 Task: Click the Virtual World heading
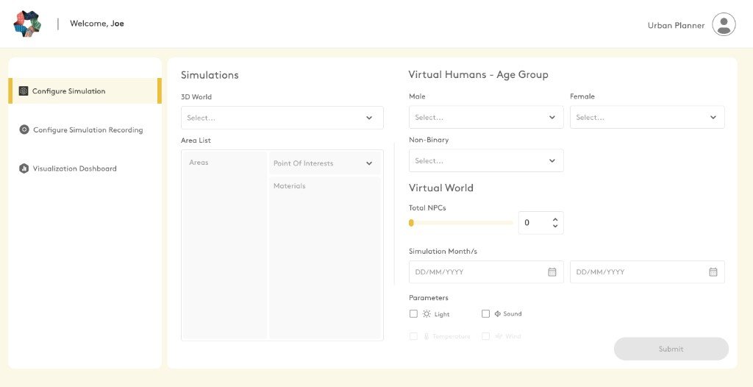[441, 188]
